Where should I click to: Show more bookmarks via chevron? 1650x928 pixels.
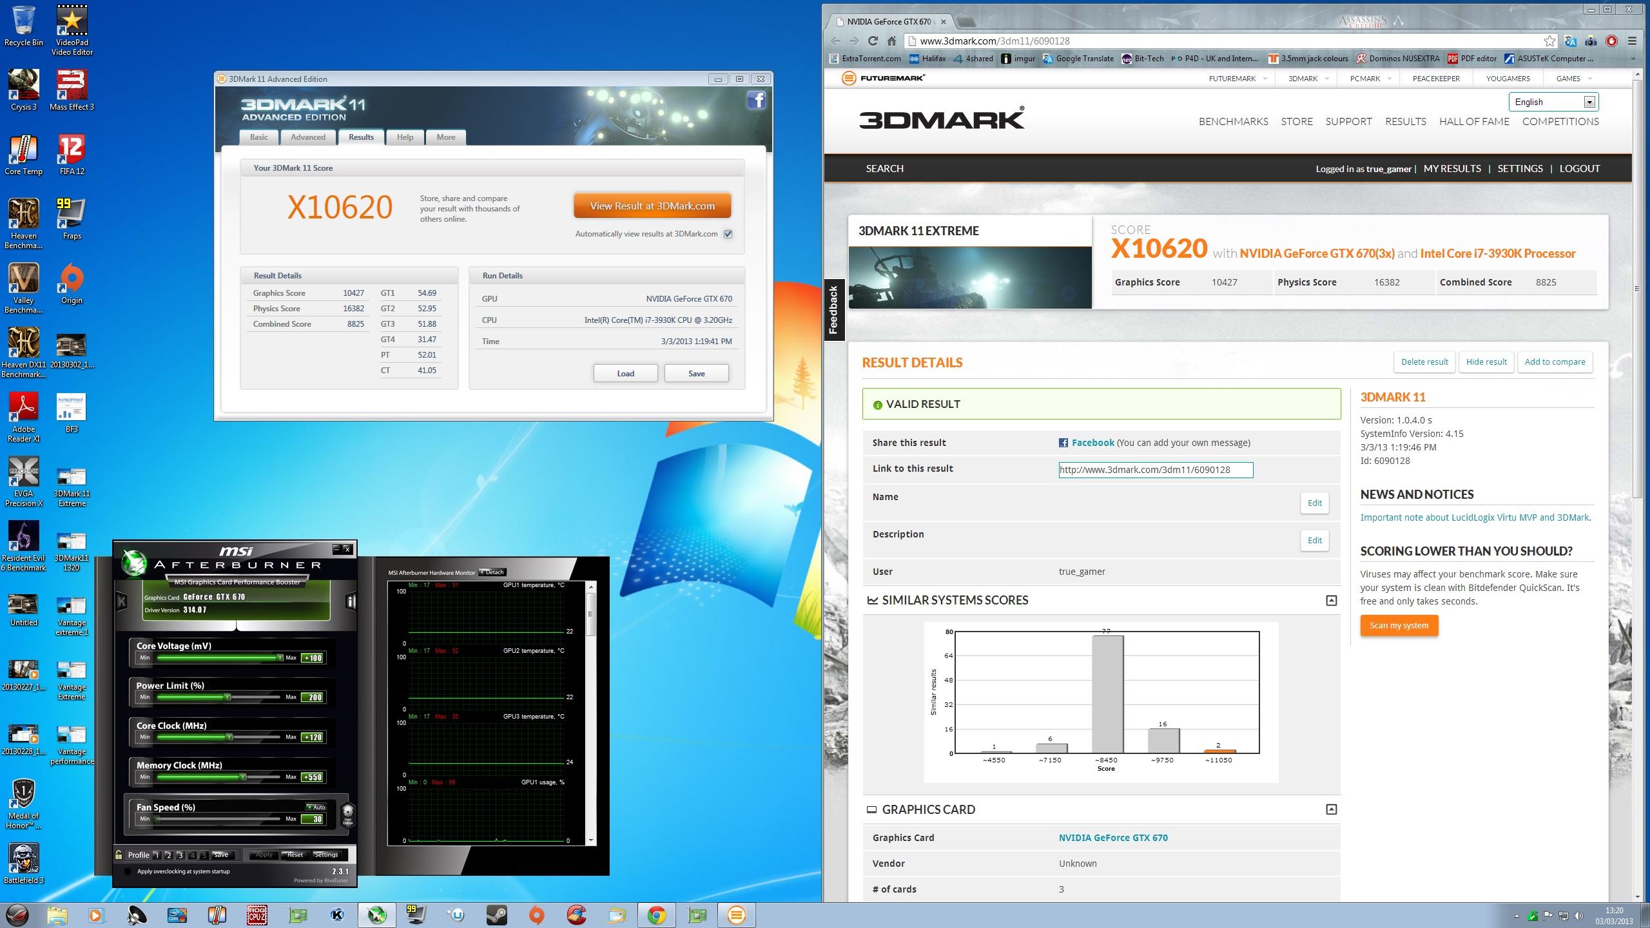(x=1633, y=59)
